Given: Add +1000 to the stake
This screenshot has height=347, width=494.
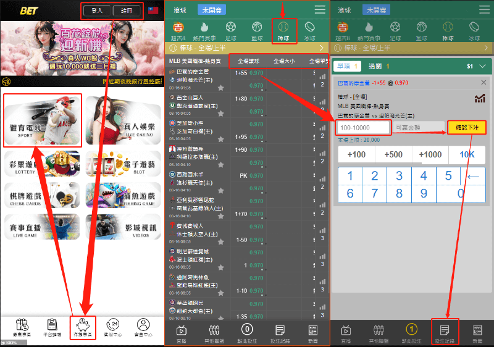Looking at the screenshot, I should tap(430, 154).
